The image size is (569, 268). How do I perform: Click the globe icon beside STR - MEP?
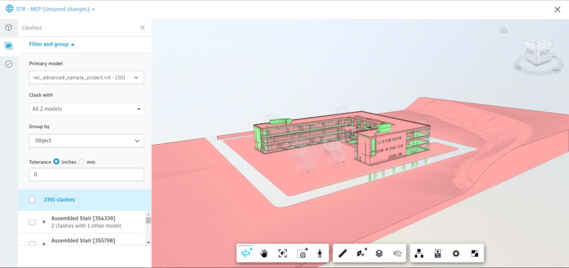9,9
